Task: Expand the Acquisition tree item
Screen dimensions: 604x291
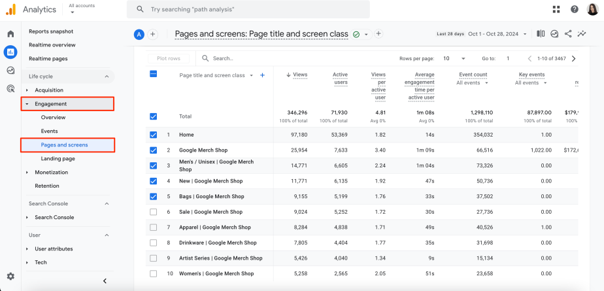Action: (27, 90)
